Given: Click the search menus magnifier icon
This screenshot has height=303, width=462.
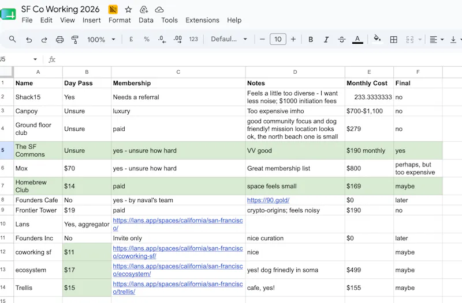Looking at the screenshot, I should (12, 39).
